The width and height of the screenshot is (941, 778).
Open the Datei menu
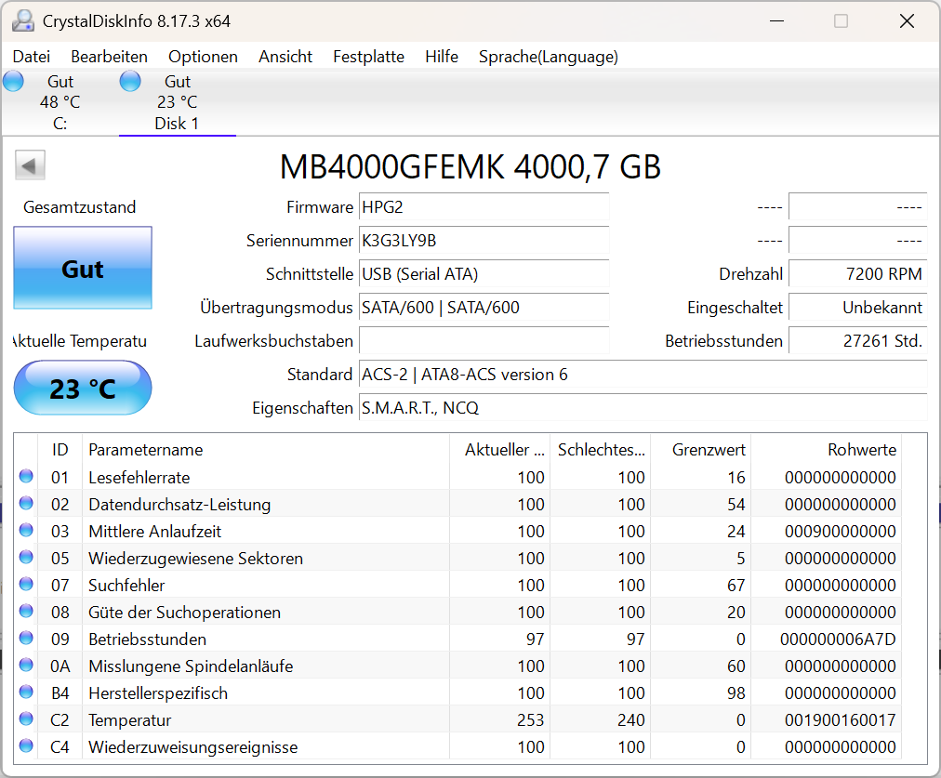tap(32, 57)
